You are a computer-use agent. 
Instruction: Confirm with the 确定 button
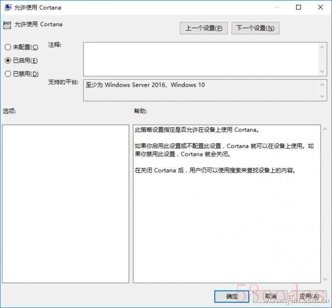pos(232,296)
